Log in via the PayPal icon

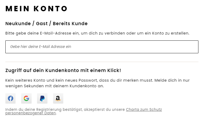42,98
